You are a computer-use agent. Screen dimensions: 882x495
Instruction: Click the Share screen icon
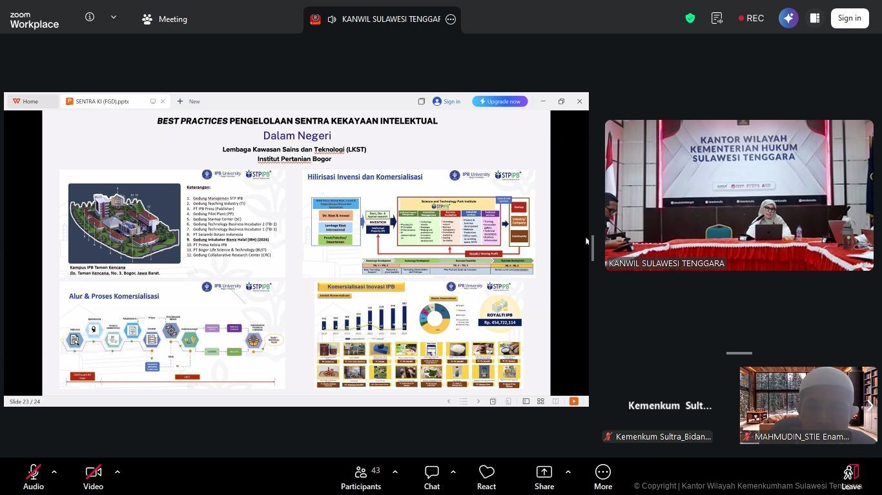click(544, 477)
